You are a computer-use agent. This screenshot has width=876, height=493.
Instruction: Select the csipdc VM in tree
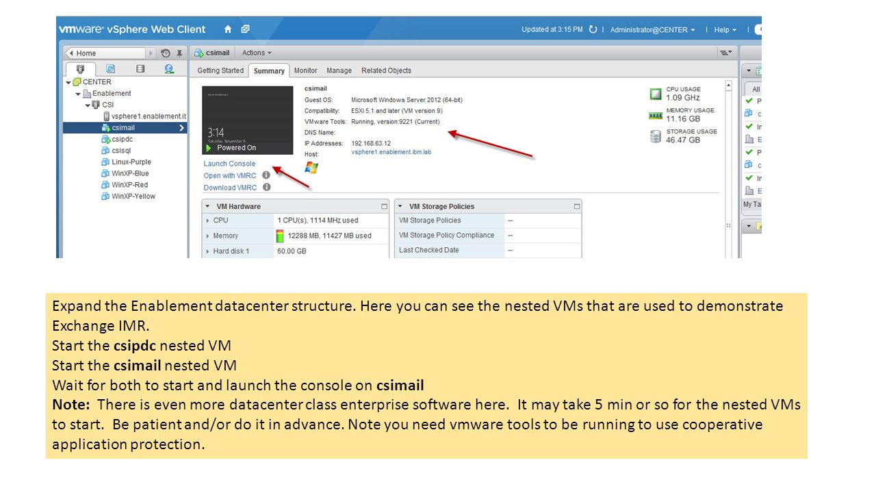click(122, 139)
